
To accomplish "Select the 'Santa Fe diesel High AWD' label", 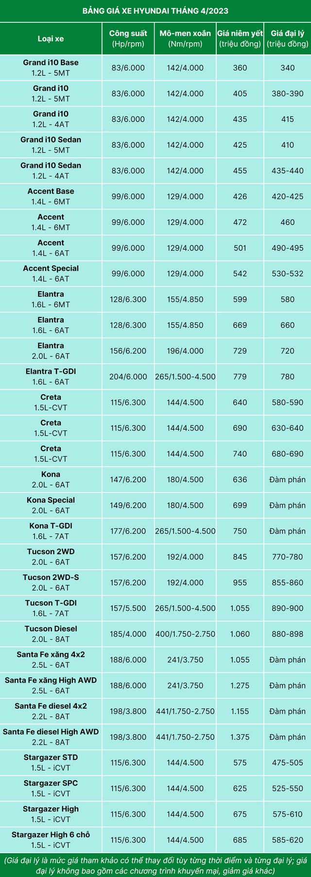I will [x=51, y=732].
